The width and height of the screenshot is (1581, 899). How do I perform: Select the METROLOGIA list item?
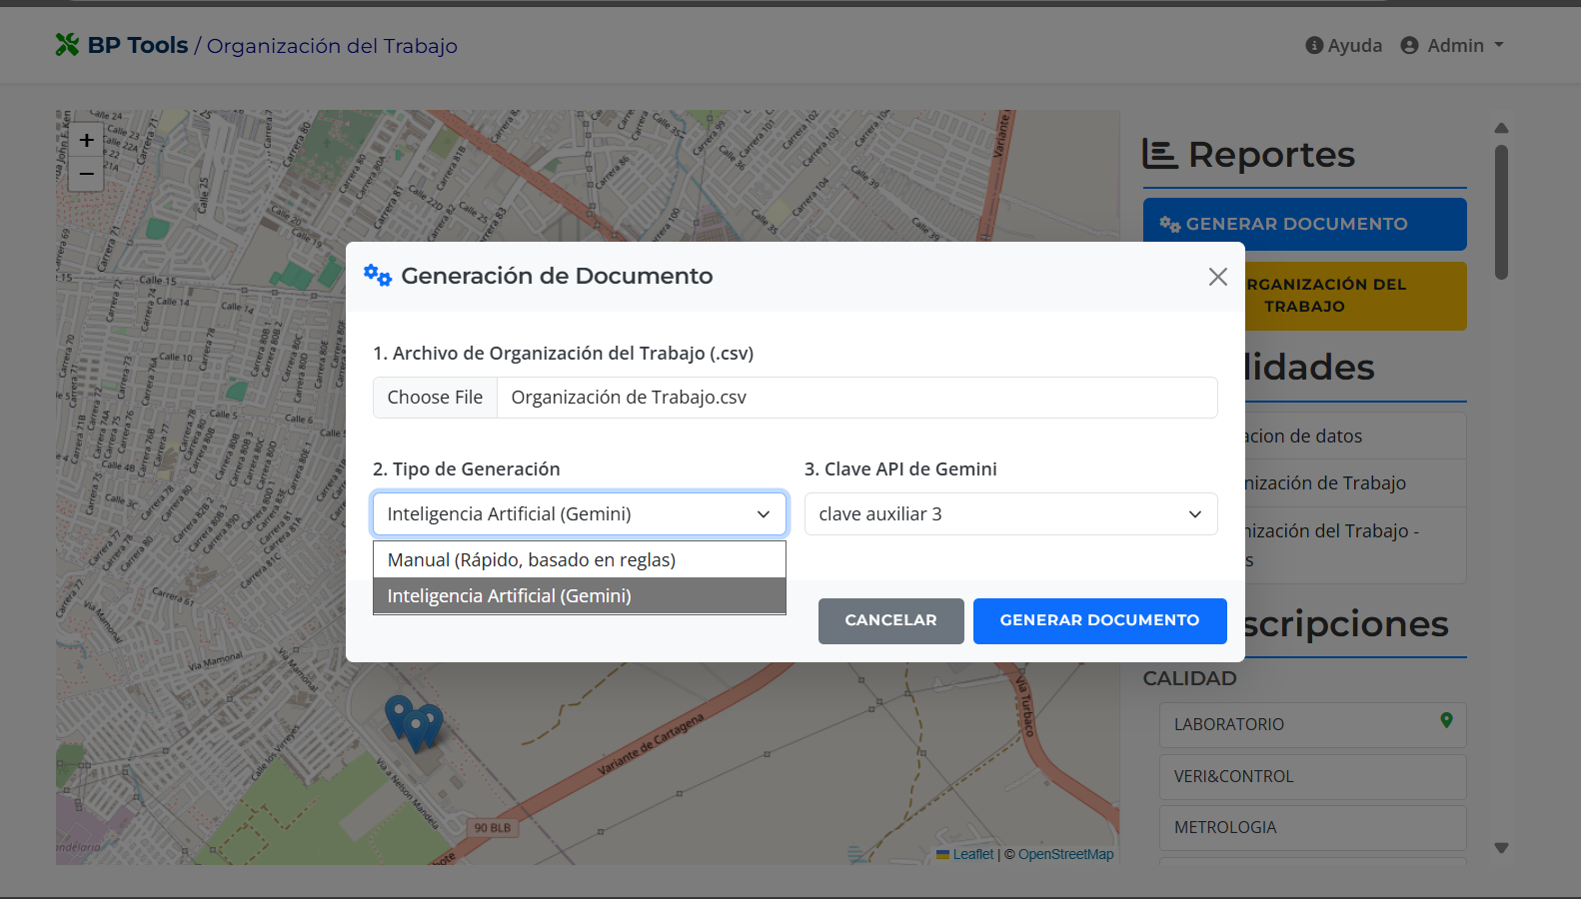click(x=1312, y=828)
